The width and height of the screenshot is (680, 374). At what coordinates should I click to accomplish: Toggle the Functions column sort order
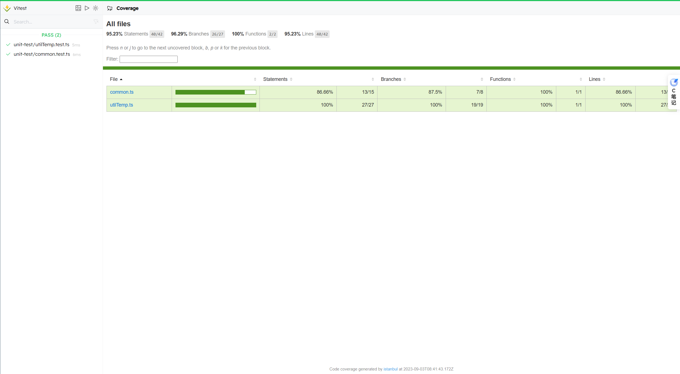point(515,79)
